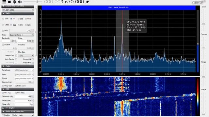Adjust the Range slider
Screen dimensions: 209x117
[x=203, y=77]
